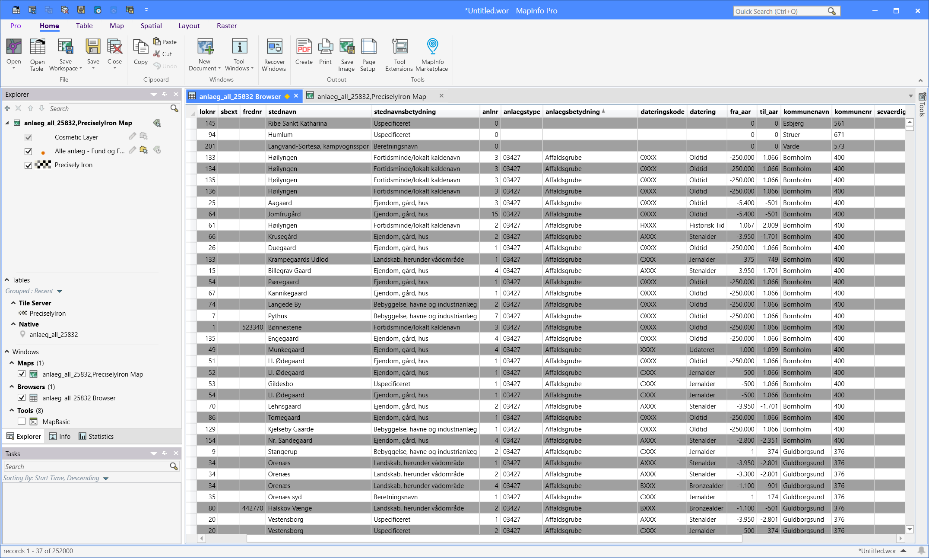This screenshot has height=558, width=929.
Task: Uncheck the Precisely Iron layer checkbox
Action: coord(29,165)
